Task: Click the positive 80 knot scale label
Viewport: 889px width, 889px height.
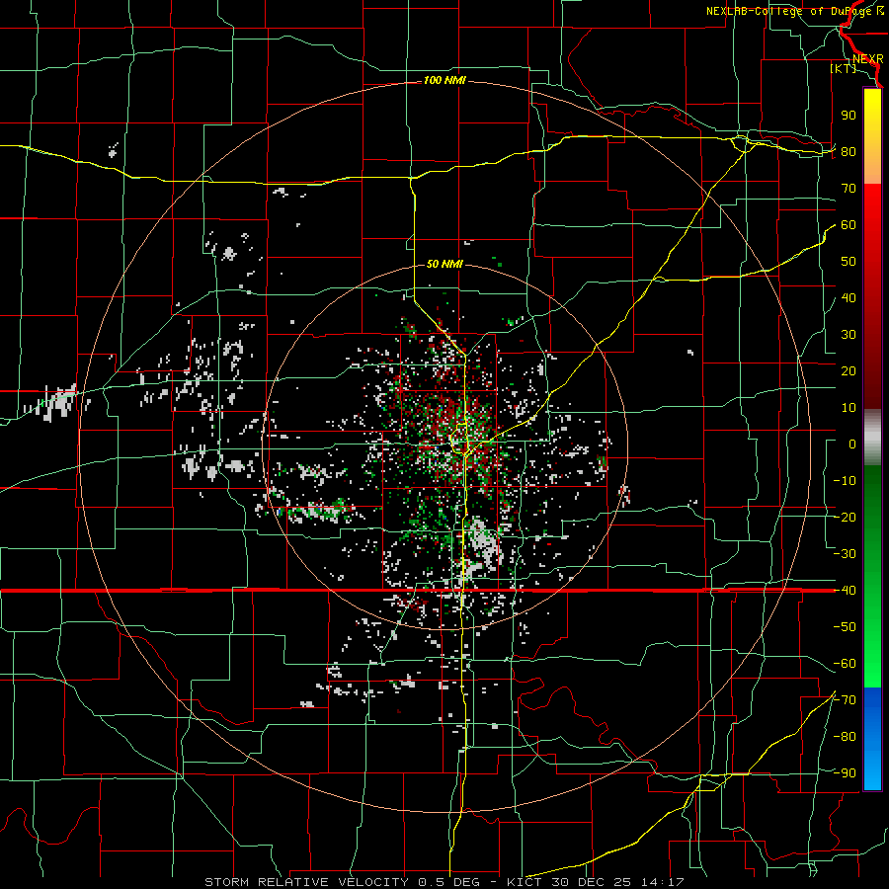Action: (x=849, y=152)
